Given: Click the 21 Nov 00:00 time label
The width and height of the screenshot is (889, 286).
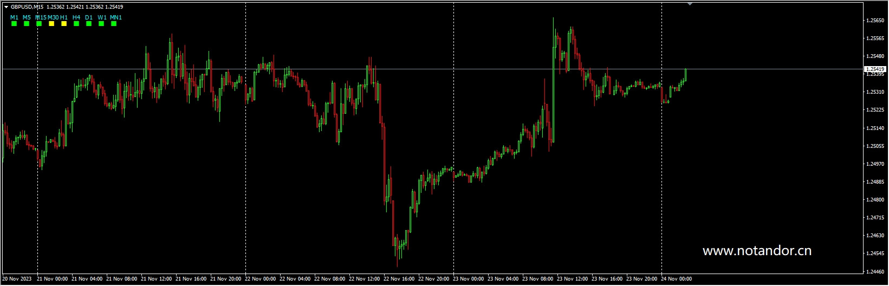Looking at the screenshot, I should (54, 279).
